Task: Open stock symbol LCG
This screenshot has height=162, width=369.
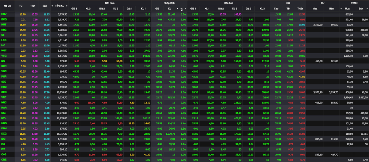Action: pos(4,40)
